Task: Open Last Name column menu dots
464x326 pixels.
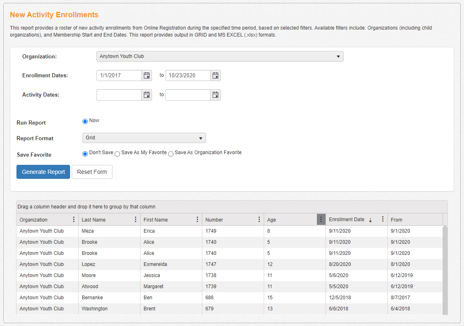Action: coord(136,220)
